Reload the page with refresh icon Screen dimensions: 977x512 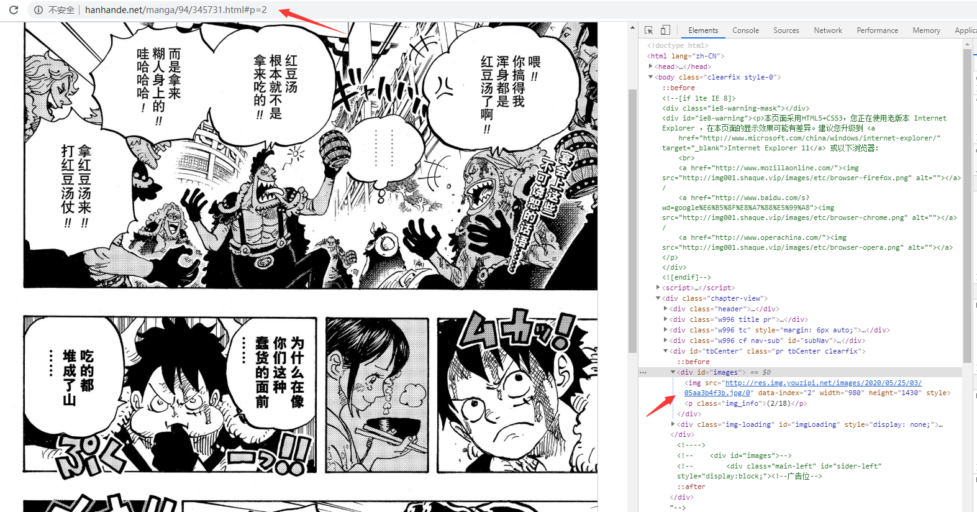(x=14, y=10)
